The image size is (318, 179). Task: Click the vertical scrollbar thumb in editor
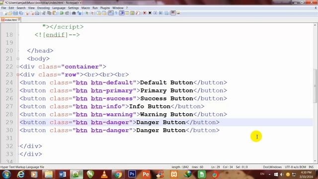click(315, 86)
